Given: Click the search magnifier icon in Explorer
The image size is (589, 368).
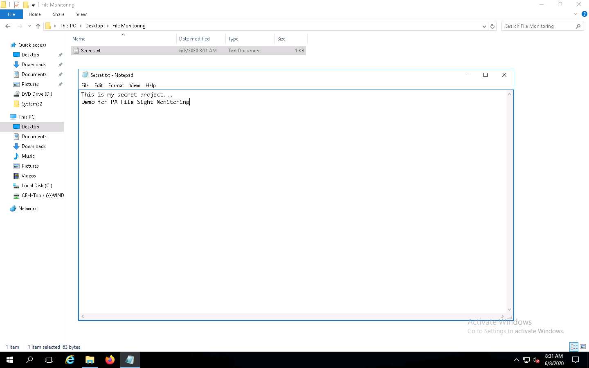Looking at the screenshot, I should click(x=578, y=26).
